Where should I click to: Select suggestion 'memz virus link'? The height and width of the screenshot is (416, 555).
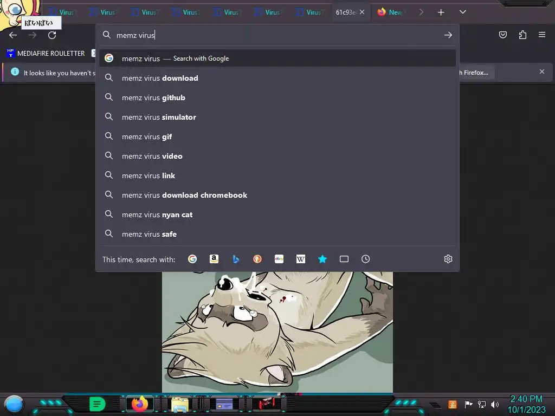tap(277, 175)
